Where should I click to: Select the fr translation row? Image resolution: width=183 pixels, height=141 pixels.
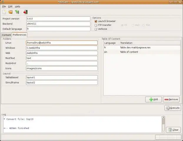tap(142, 48)
